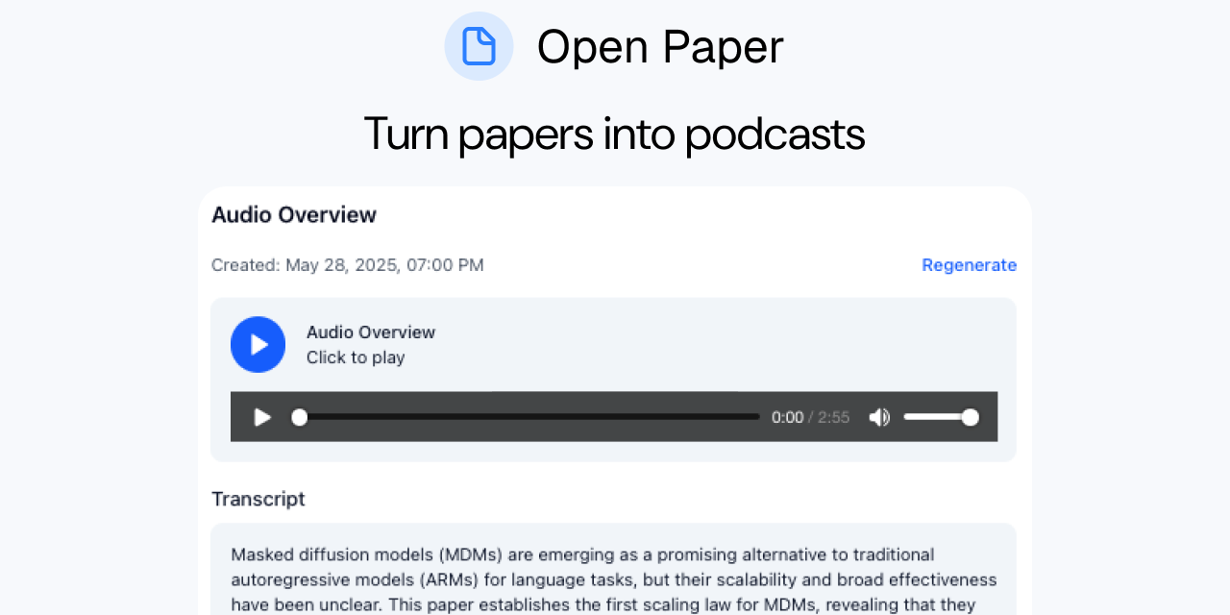Click the Regenerate link

(x=969, y=265)
